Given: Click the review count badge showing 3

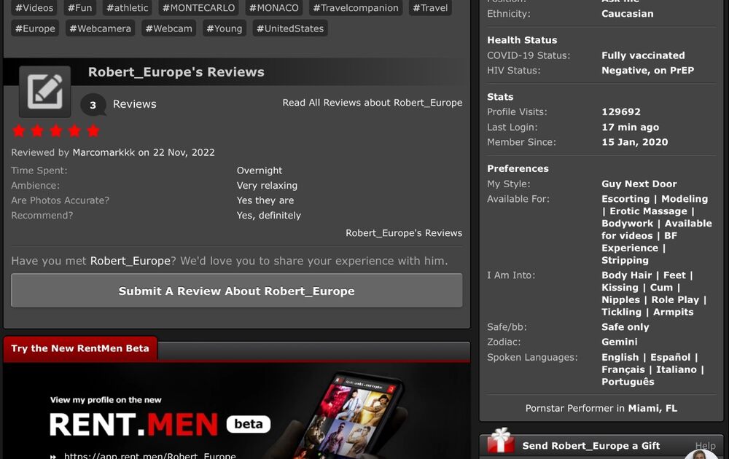Looking at the screenshot, I should click(93, 105).
